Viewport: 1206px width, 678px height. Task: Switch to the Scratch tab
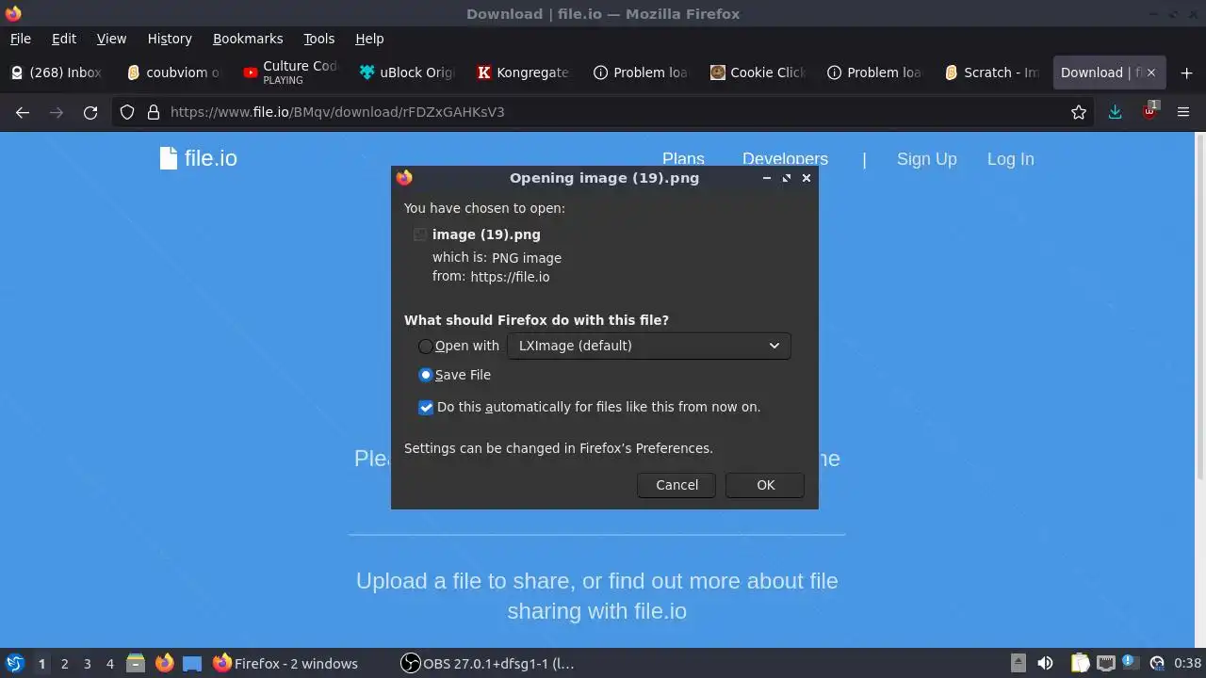tap(991, 73)
